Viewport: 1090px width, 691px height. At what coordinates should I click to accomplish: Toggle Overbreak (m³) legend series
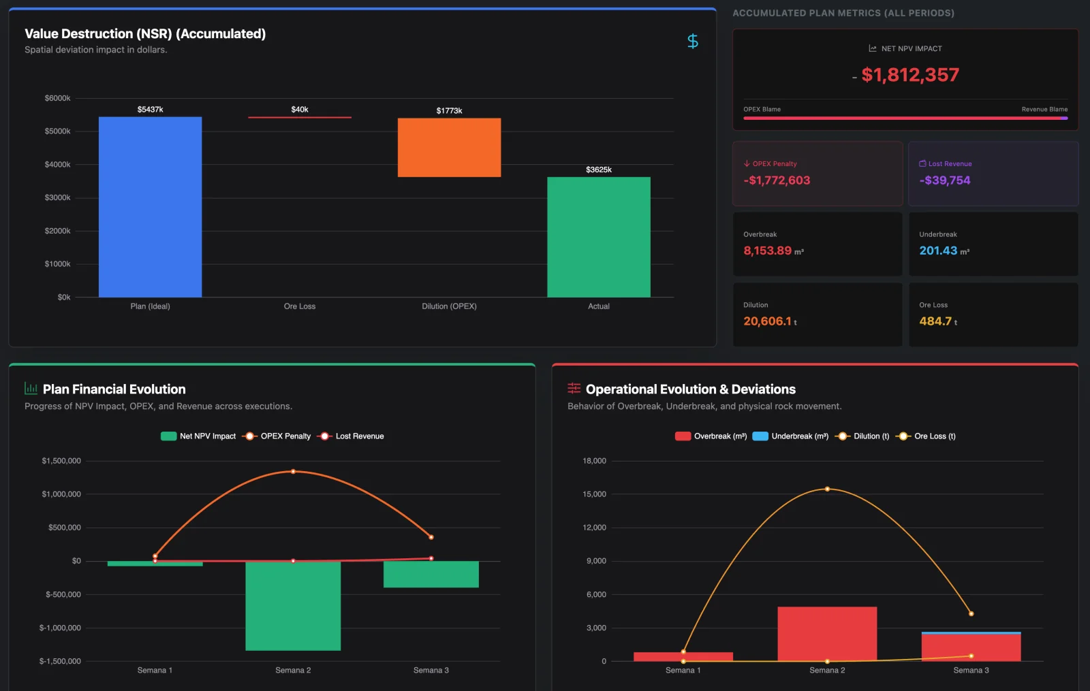(x=711, y=436)
